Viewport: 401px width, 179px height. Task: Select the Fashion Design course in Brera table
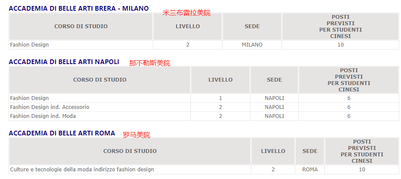point(30,44)
